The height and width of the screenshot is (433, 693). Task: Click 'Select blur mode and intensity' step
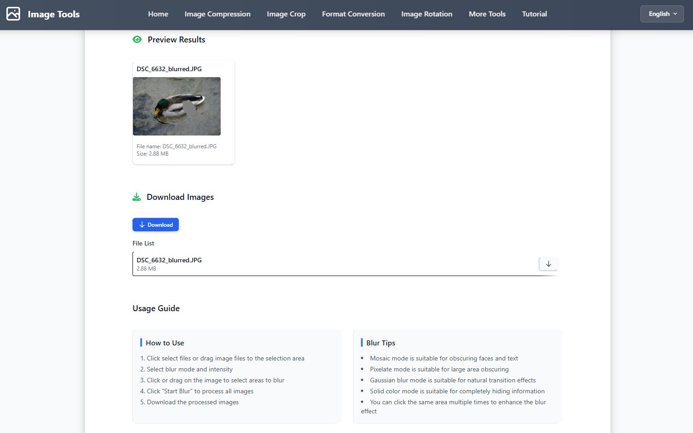click(x=186, y=369)
